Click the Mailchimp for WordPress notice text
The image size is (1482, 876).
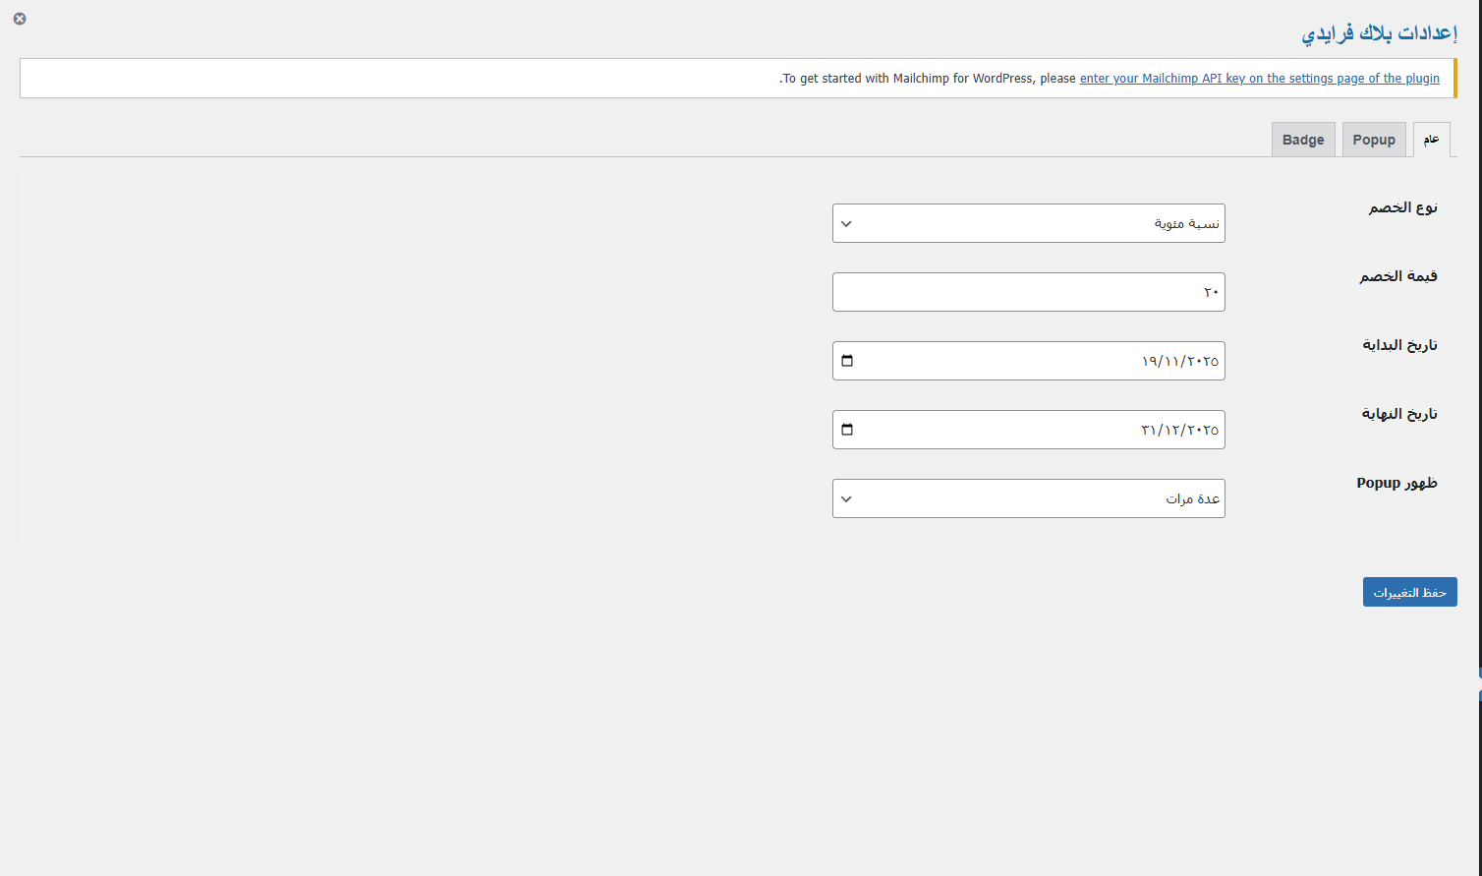(x=929, y=79)
